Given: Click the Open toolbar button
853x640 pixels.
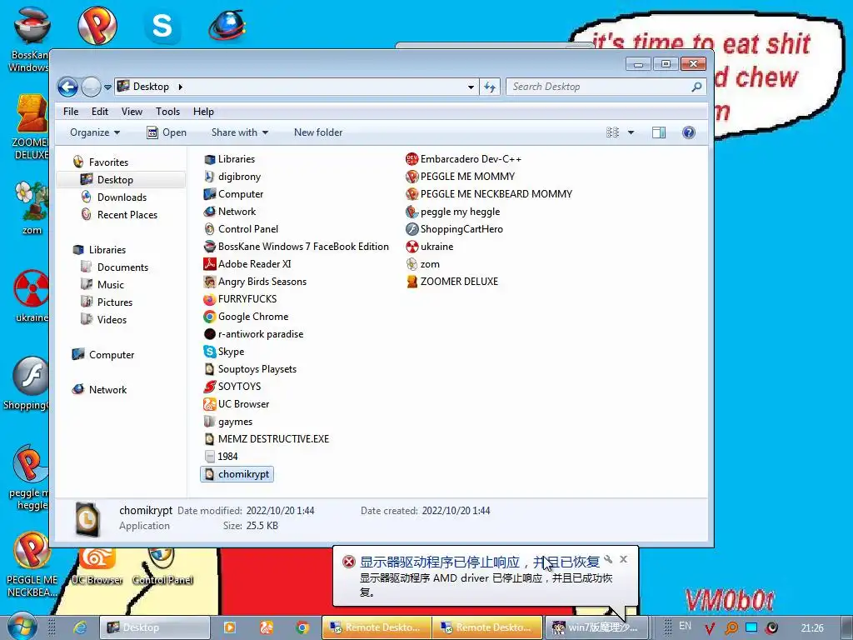Looking at the screenshot, I should coord(167,132).
